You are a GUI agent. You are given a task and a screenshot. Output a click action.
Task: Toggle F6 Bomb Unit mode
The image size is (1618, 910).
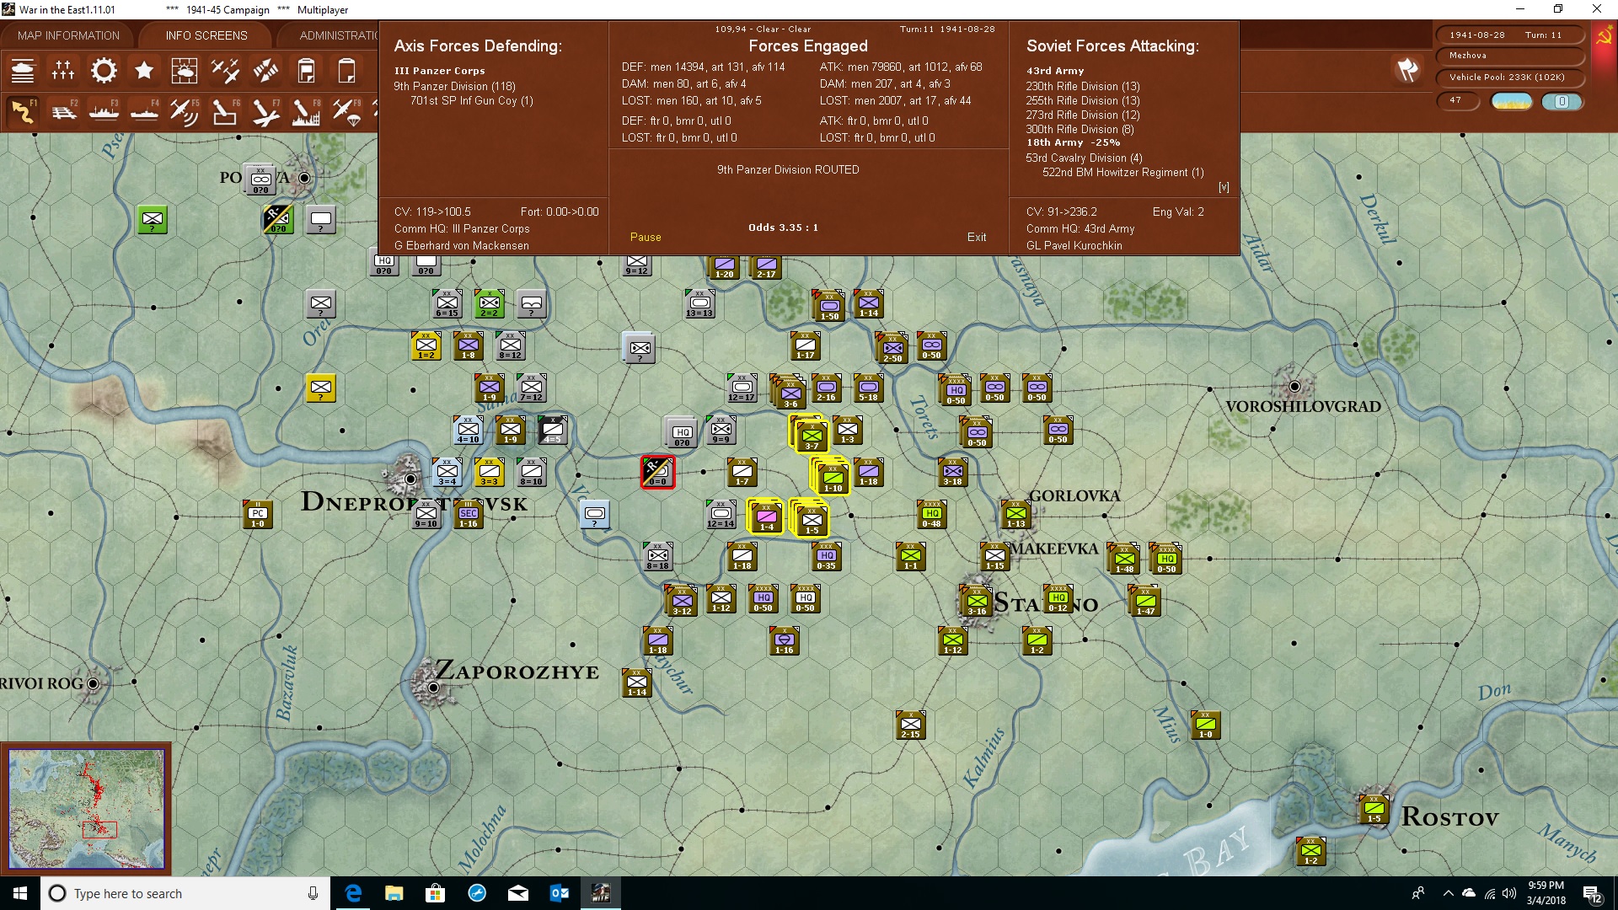(x=225, y=111)
